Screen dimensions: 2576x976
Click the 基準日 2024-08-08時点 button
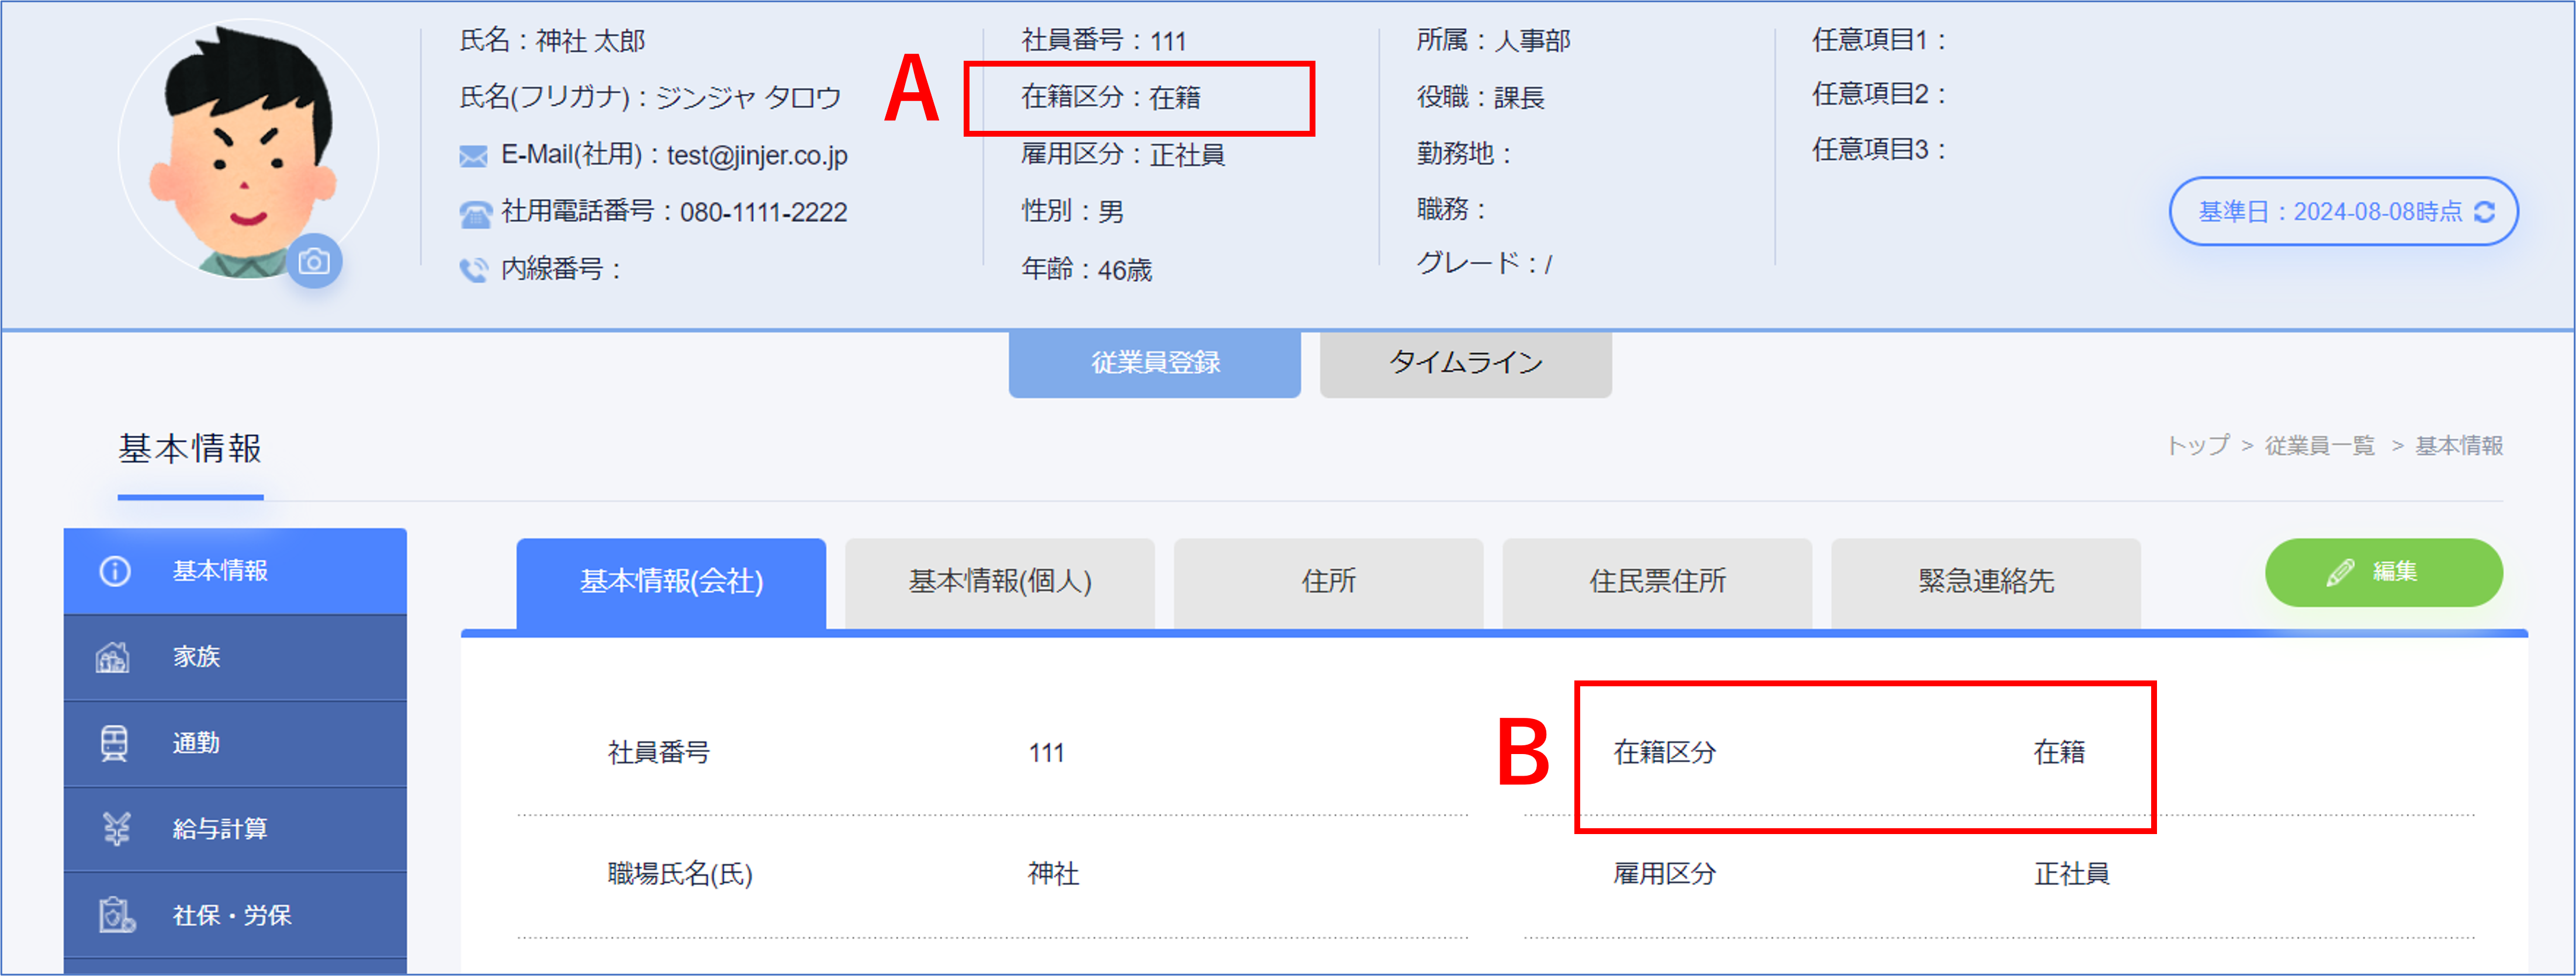pyautogui.click(x=2343, y=212)
